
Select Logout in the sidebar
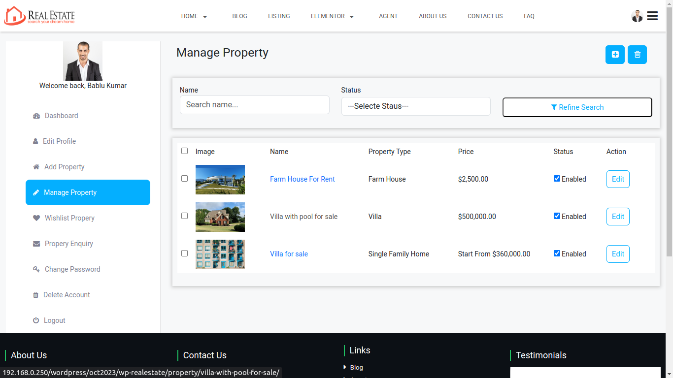pos(54,320)
